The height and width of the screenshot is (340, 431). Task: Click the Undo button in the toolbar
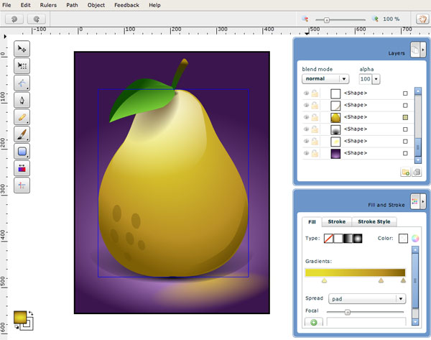[x=15, y=20]
